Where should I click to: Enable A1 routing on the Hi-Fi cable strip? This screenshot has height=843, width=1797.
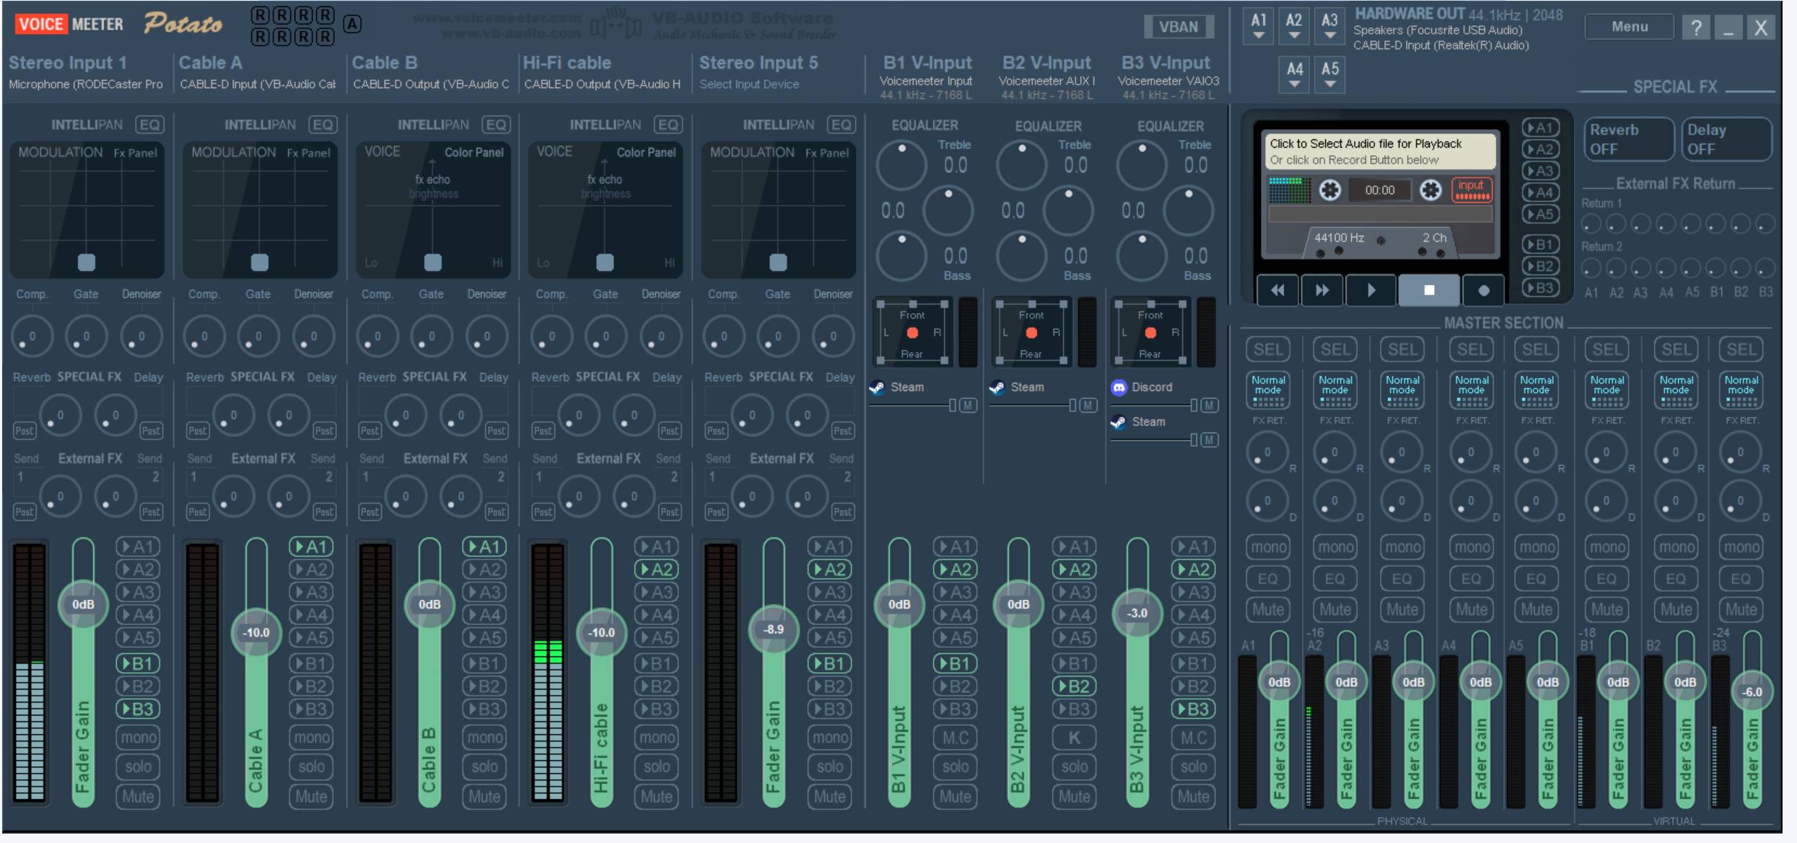point(656,547)
